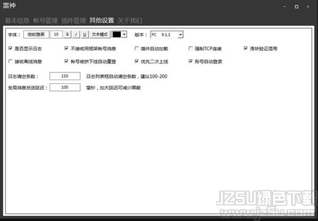Click the 日志清空条数 field showing 150

[x=65, y=76]
